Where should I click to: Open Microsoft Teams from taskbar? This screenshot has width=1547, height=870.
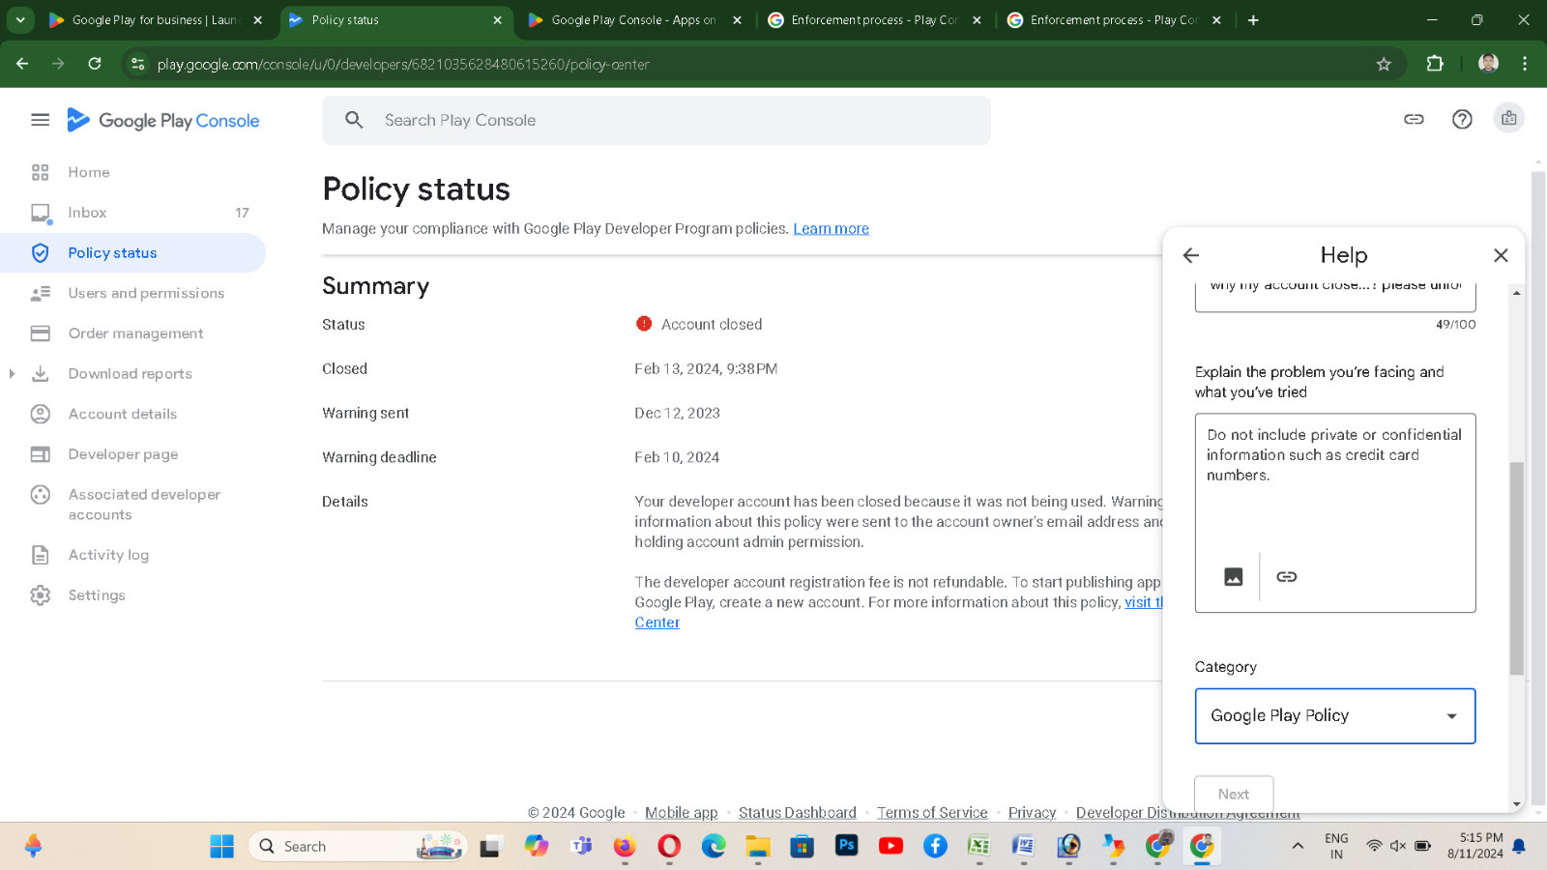click(x=581, y=847)
